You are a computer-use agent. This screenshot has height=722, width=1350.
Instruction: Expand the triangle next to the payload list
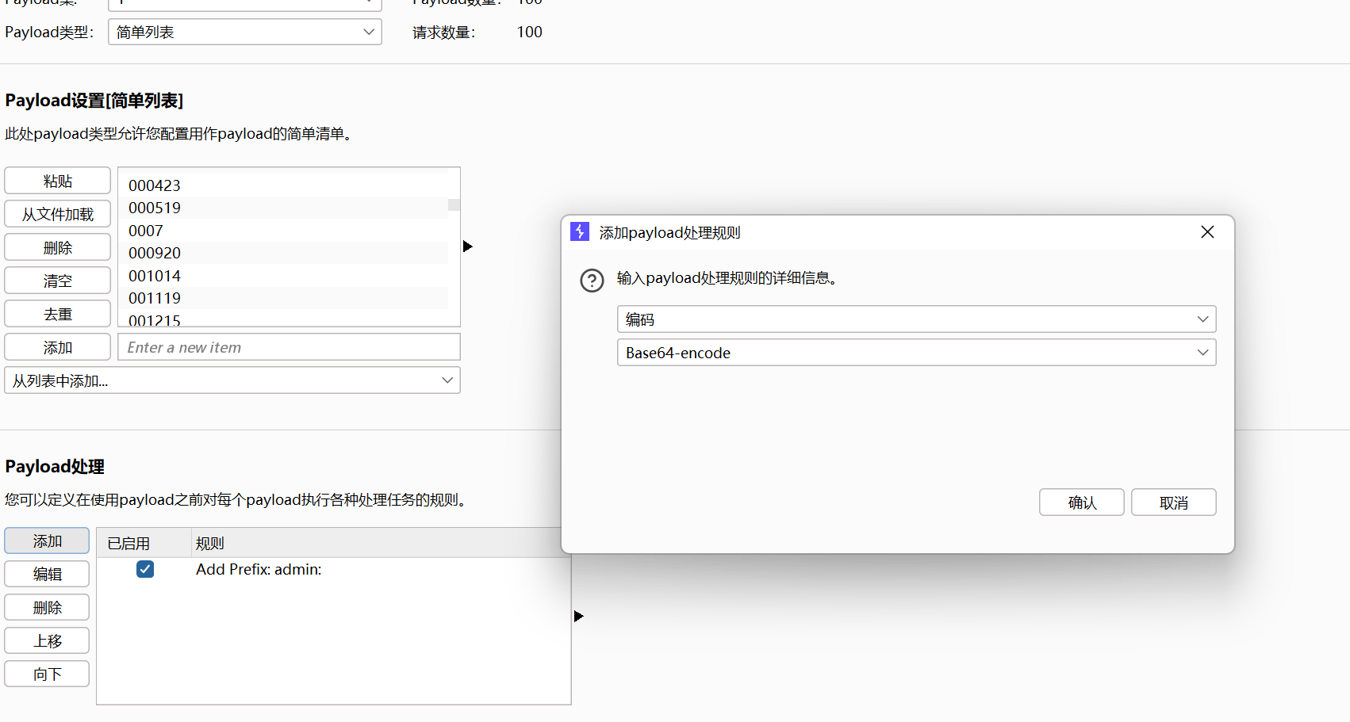[467, 246]
